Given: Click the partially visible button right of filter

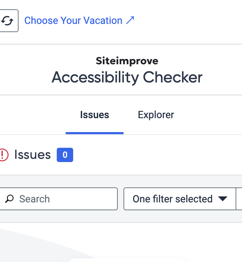Looking at the screenshot, I should pyautogui.click(x=239, y=199).
